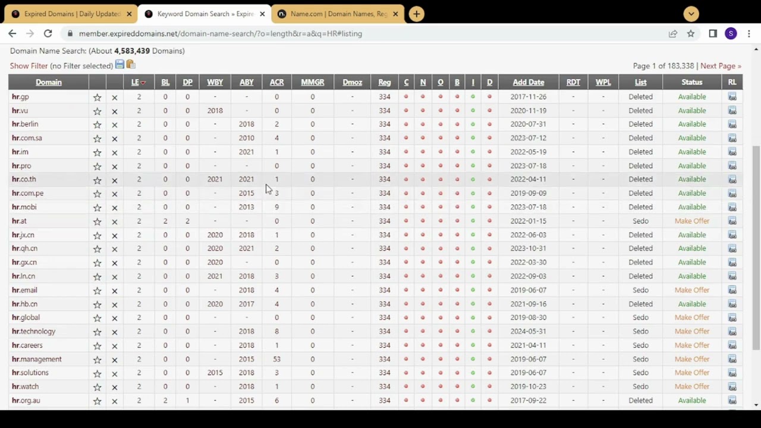
Task: Hide hr.vu with the X icon
Action: [x=115, y=111]
